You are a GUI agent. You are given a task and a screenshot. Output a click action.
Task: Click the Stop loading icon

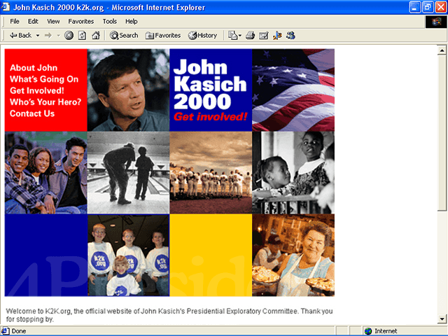click(x=69, y=36)
